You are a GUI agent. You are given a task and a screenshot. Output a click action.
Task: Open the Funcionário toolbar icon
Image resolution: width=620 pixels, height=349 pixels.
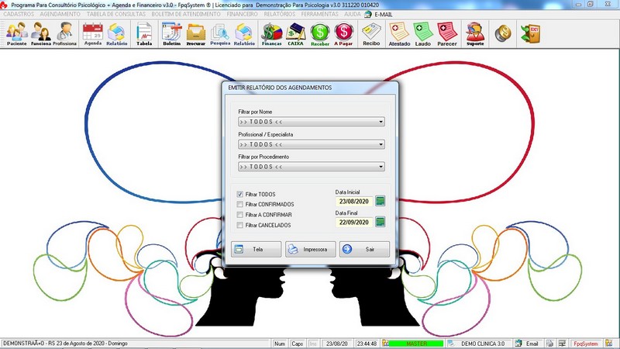41,34
